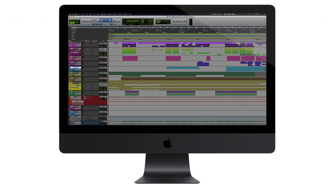Click the horizontal zoom in button
The image size is (335, 188).
coord(90,21)
